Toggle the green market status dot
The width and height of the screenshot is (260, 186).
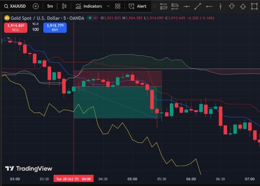90,18
